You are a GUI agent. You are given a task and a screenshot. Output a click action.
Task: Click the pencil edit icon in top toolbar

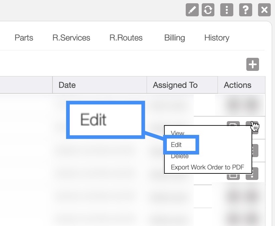pos(192,10)
